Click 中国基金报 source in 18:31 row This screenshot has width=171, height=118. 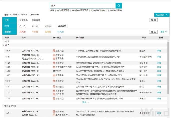coord(144,113)
